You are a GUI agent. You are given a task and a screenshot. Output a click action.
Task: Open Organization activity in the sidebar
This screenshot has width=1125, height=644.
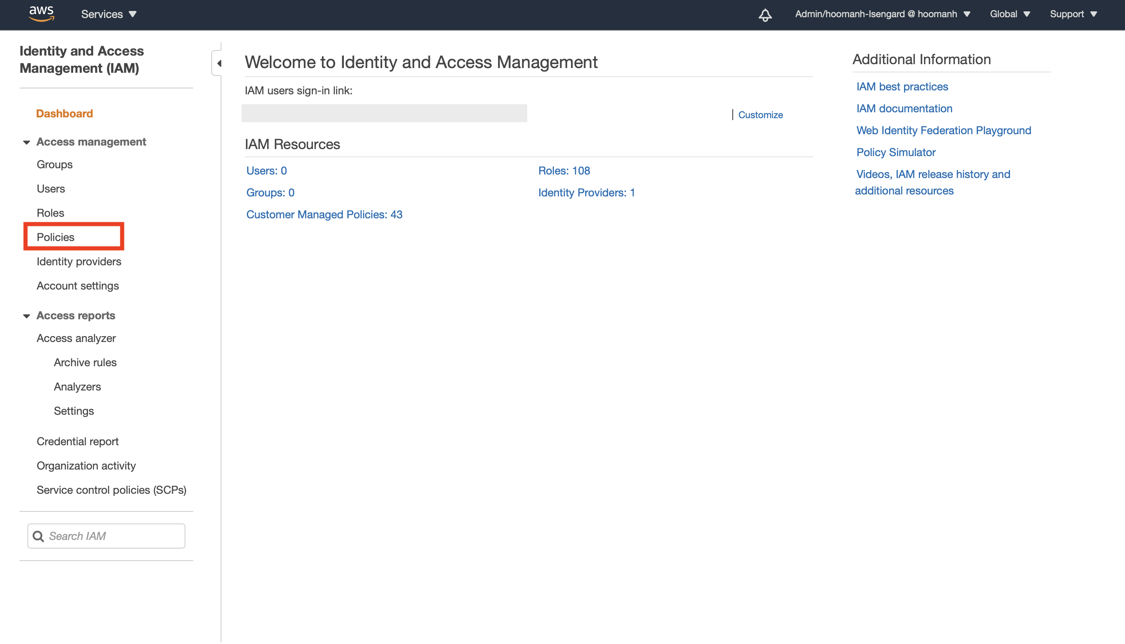pyautogui.click(x=86, y=466)
